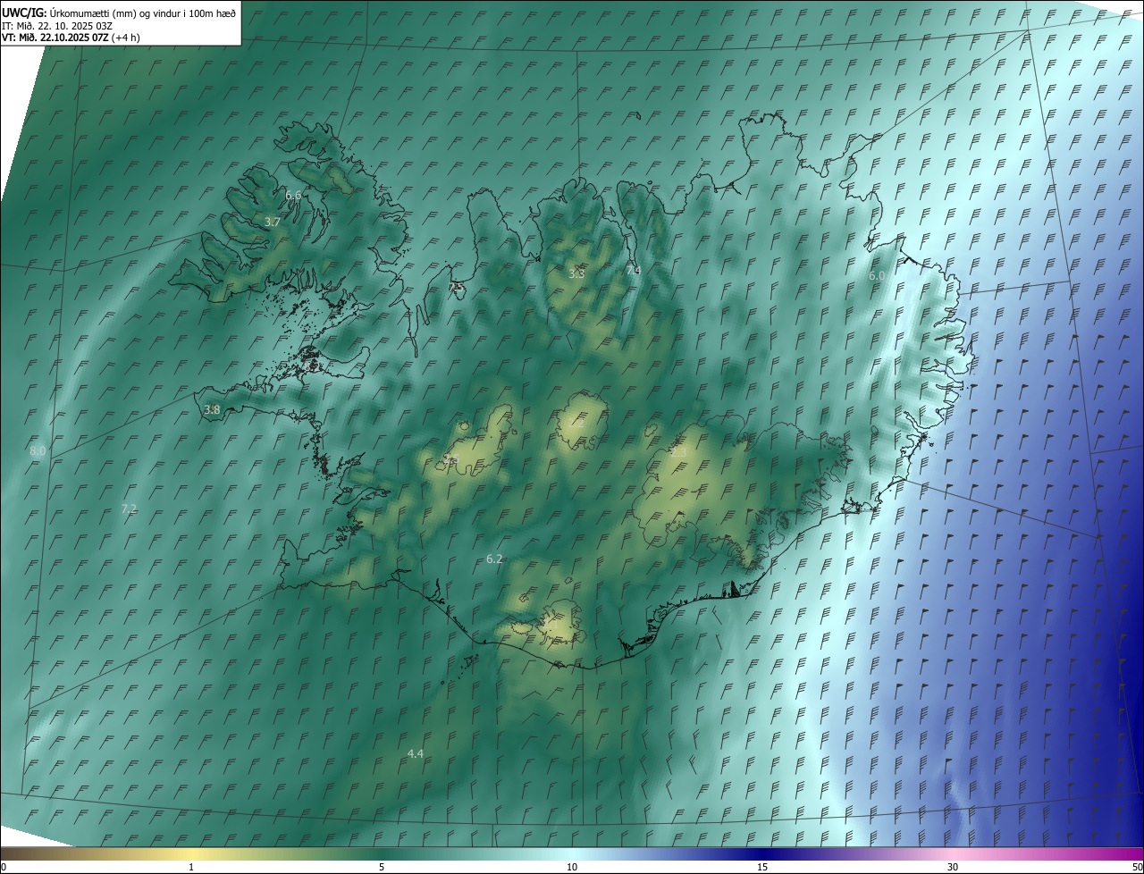Click the 2.2 value label on Hofsjökull
The height and width of the screenshot is (874, 1144).
coord(578,423)
